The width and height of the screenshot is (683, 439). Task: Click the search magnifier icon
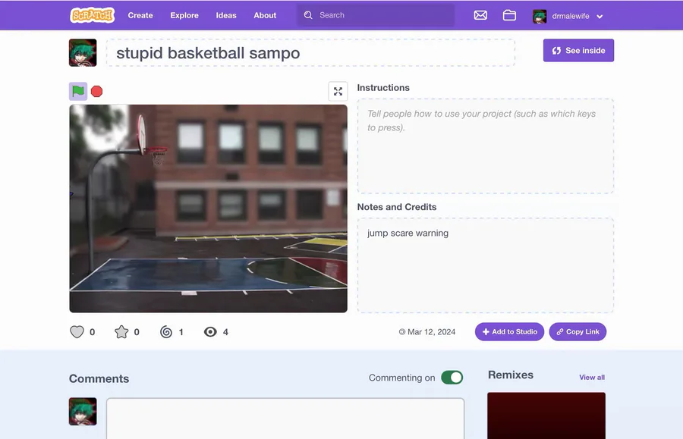[x=308, y=15]
